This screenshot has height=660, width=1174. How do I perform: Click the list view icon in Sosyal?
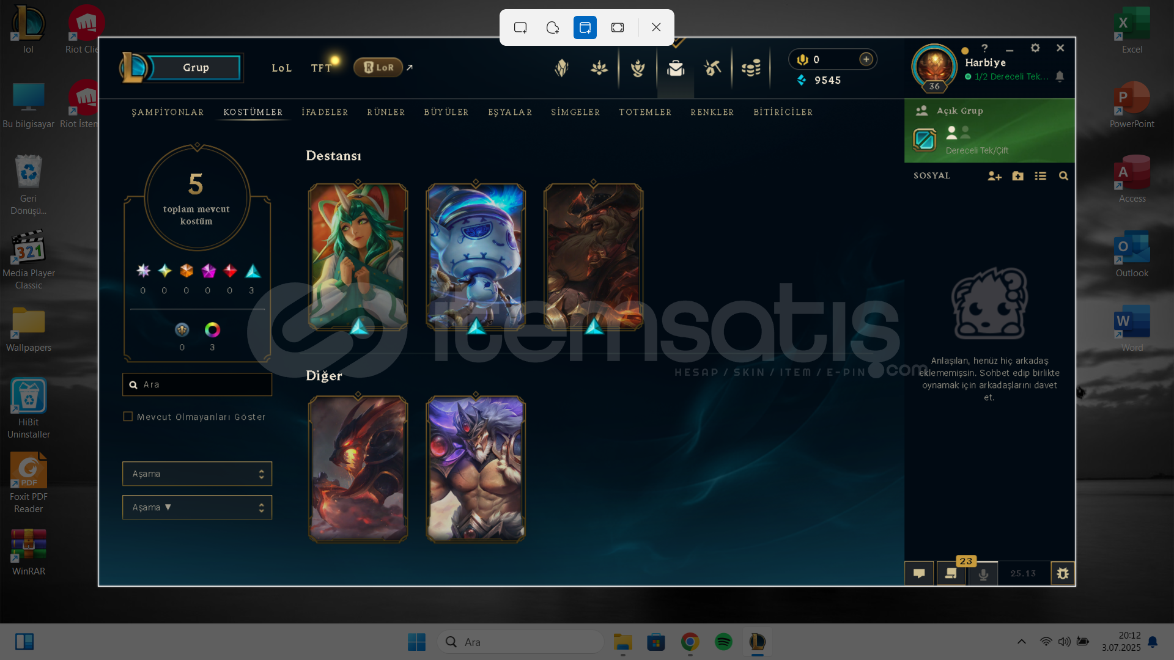tap(1040, 176)
